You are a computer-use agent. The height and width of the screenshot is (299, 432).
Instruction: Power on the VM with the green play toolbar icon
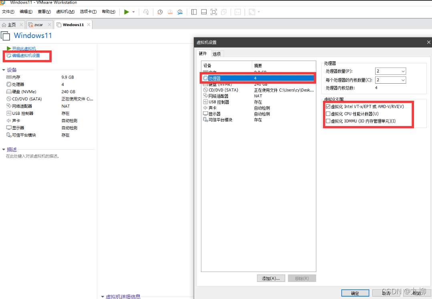tap(127, 12)
